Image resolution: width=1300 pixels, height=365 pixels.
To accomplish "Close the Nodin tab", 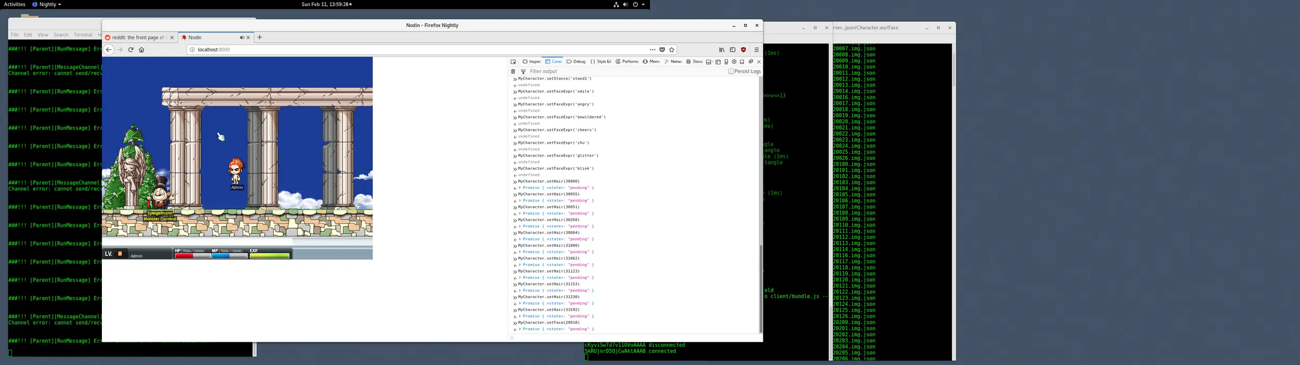I will click(248, 37).
